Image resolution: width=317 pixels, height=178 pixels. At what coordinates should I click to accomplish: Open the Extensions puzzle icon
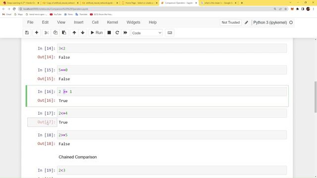297,9
